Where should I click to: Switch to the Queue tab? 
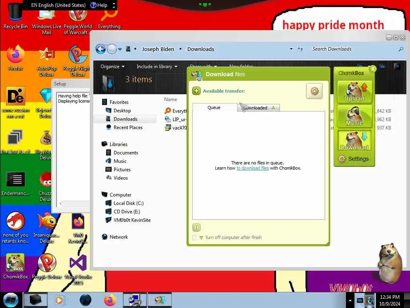pyautogui.click(x=215, y=107)
